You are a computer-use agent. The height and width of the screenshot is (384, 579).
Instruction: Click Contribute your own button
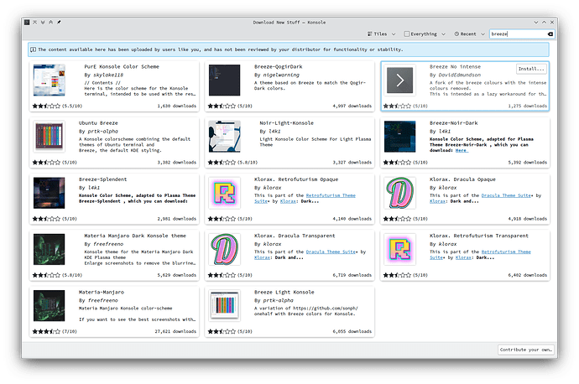(x=526, y=350)
